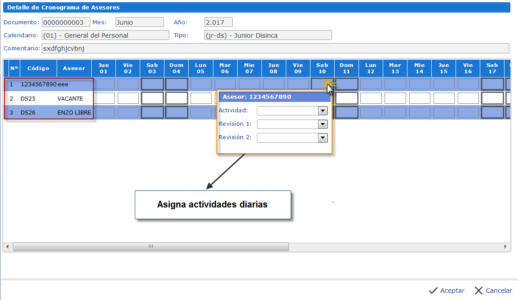Click asesor name ENZO LIBRE

coord(74,113)
